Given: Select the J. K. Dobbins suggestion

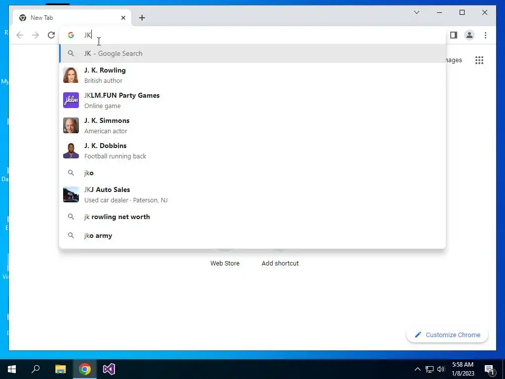Looking at the screenshot, I should click(x=252, y=151).
